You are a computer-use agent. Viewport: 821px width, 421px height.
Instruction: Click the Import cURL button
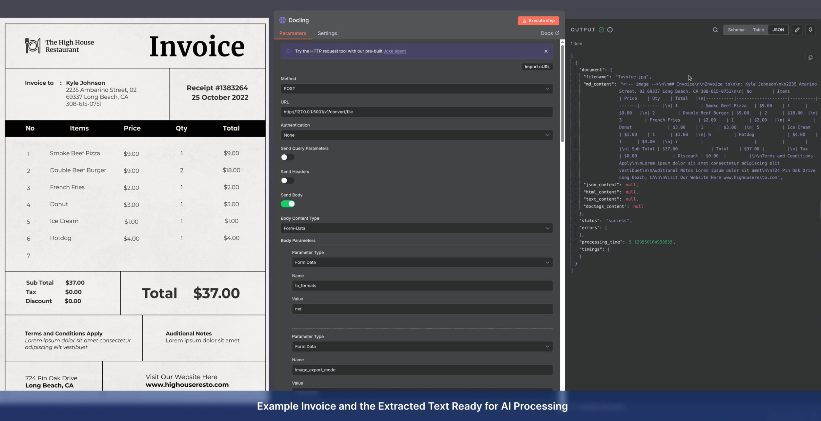537,67
